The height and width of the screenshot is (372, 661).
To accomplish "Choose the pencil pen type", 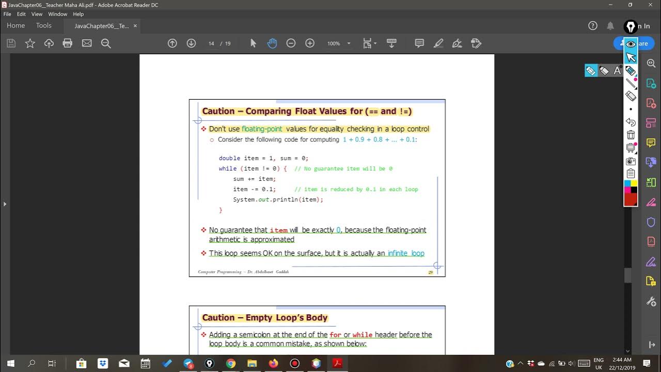I will pyautogui.click(x=591, y=71).
